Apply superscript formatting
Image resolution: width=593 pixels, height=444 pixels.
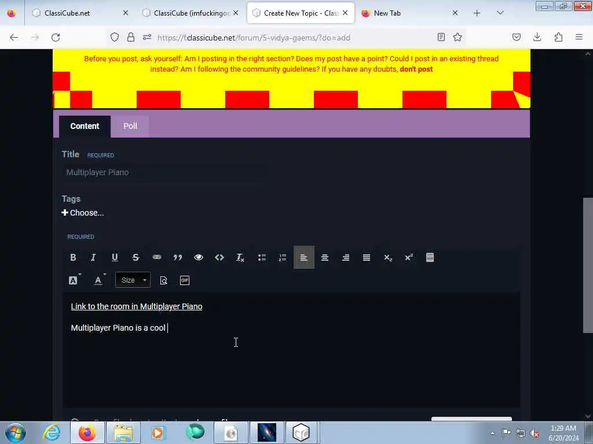coord(409,257)
